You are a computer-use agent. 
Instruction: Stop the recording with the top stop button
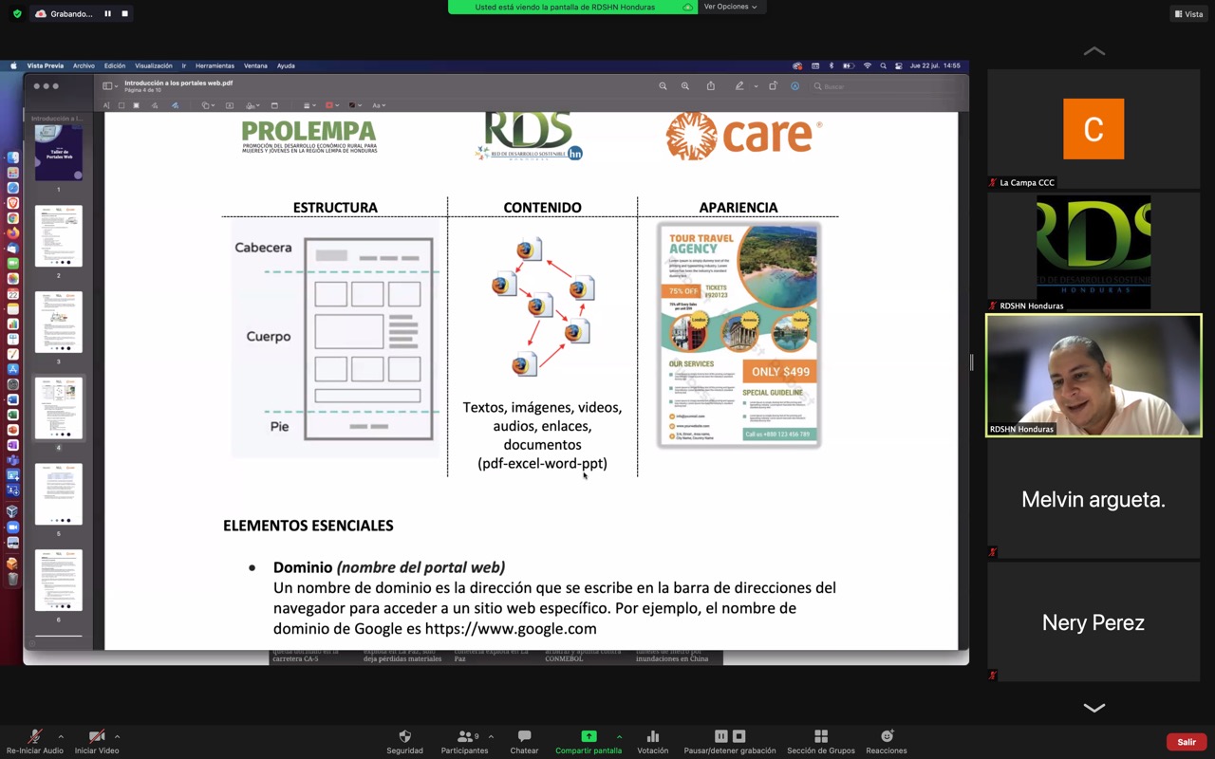click(x=124, y=14)
